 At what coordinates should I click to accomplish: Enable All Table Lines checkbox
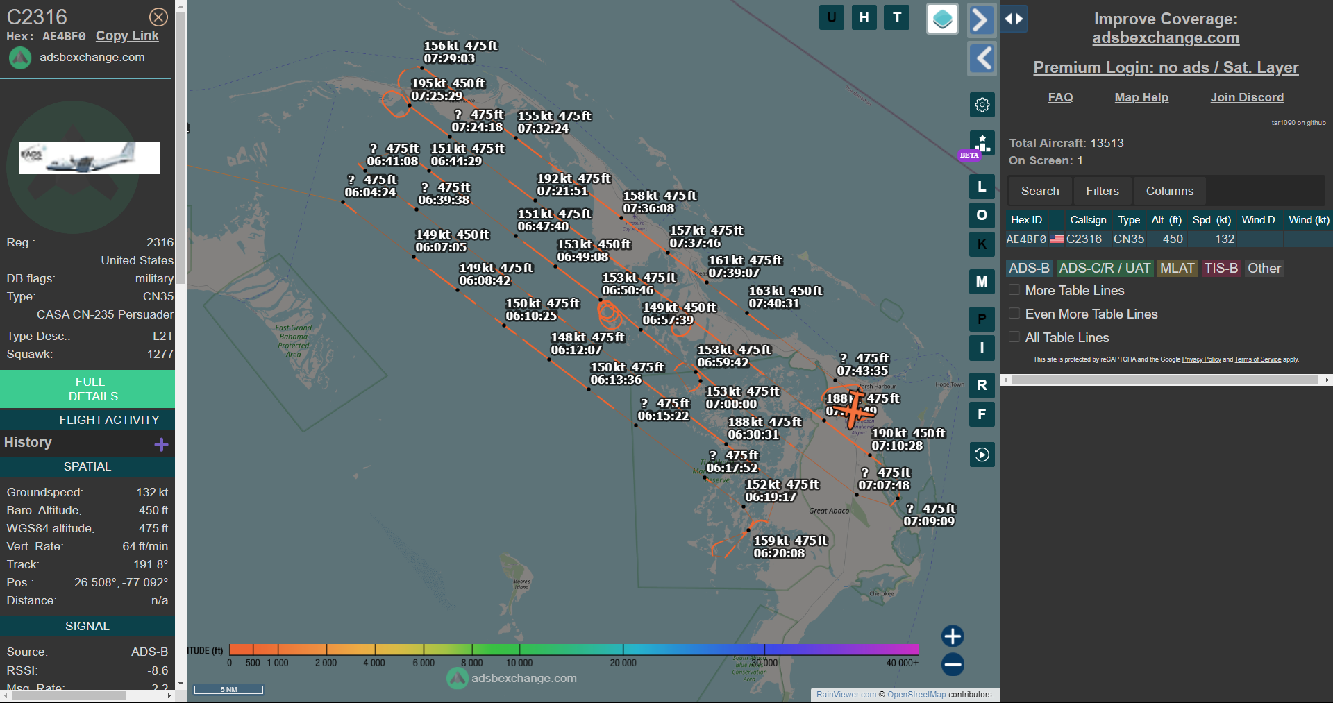tap(1014, 337)
